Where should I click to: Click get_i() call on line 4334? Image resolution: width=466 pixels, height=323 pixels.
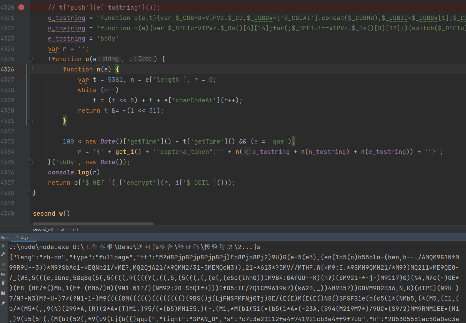(x=128, y=152)
